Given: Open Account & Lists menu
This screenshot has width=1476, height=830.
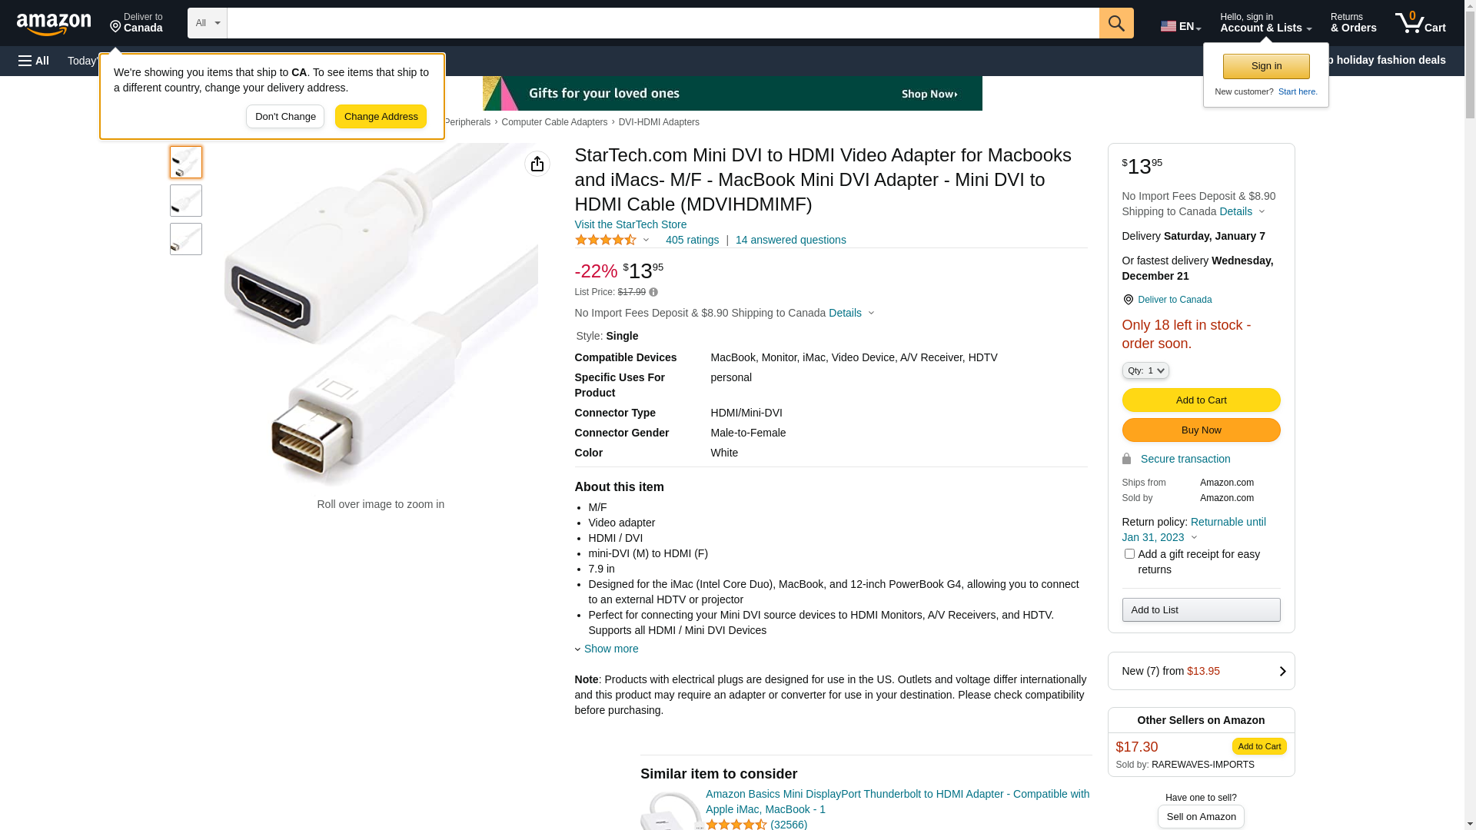Looking at the screenshot, I should [x=1265, y=23].
